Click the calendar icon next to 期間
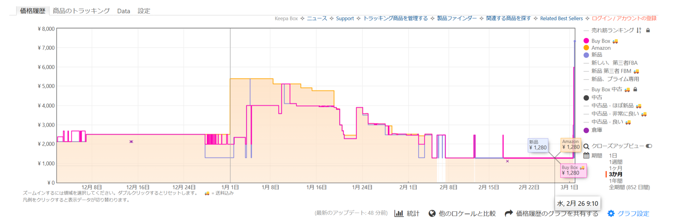Screen dimensions: 687x219 586,155
